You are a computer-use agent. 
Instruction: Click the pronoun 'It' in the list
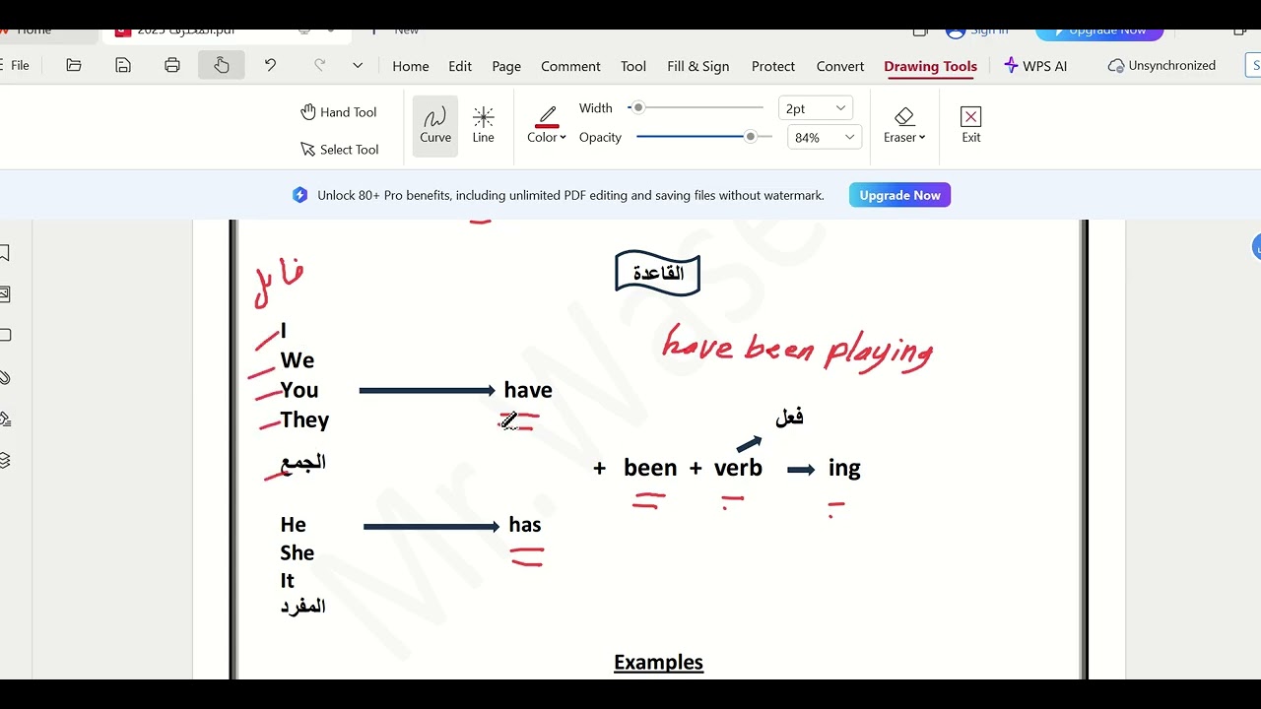[287, 581]
